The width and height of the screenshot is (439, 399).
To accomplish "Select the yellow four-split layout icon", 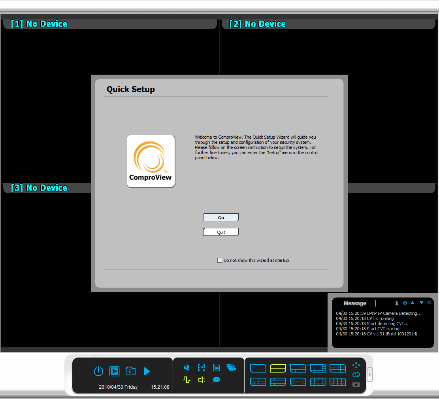I will point(278,368).
